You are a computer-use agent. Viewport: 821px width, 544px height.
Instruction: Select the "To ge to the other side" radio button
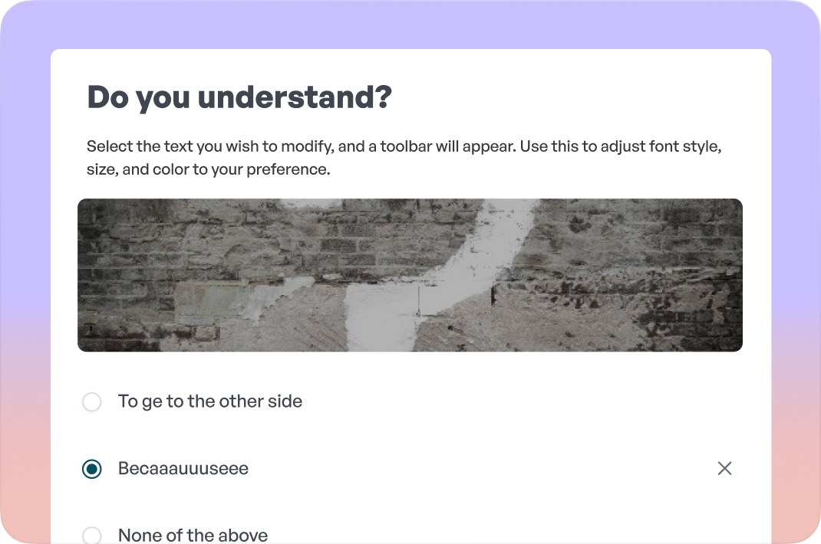(x=92, y=401)
